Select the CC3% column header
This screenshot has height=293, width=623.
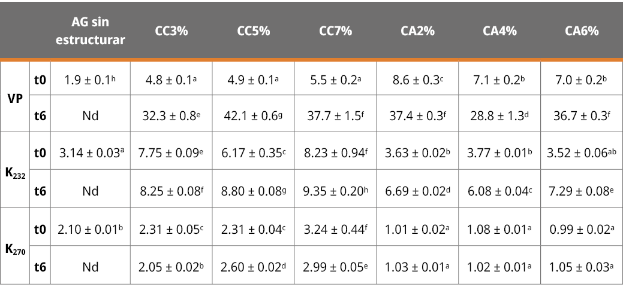(x=171, y=32)
